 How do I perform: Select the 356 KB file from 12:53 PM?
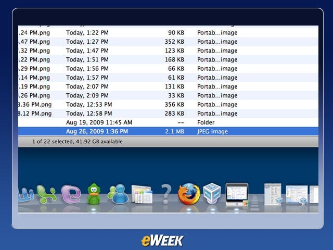[168, 105]
